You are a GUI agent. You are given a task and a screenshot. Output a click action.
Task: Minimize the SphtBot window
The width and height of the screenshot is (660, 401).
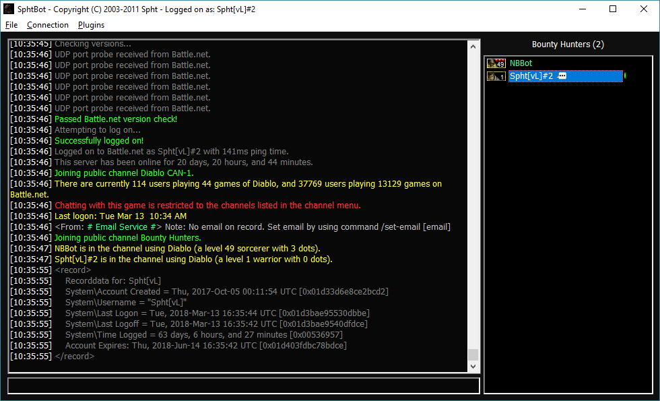[x=583, y=9]
